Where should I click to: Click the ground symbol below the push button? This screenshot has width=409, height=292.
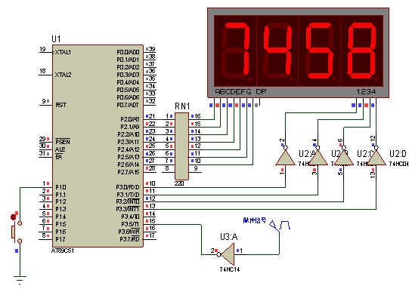pyautogui.click(x=20, y=280)
